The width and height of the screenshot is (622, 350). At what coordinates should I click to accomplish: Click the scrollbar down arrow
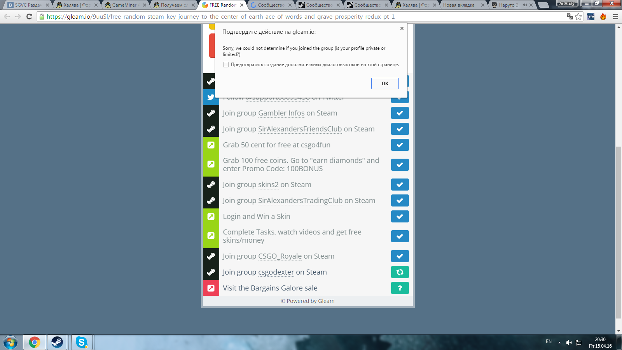click(619, 331)
